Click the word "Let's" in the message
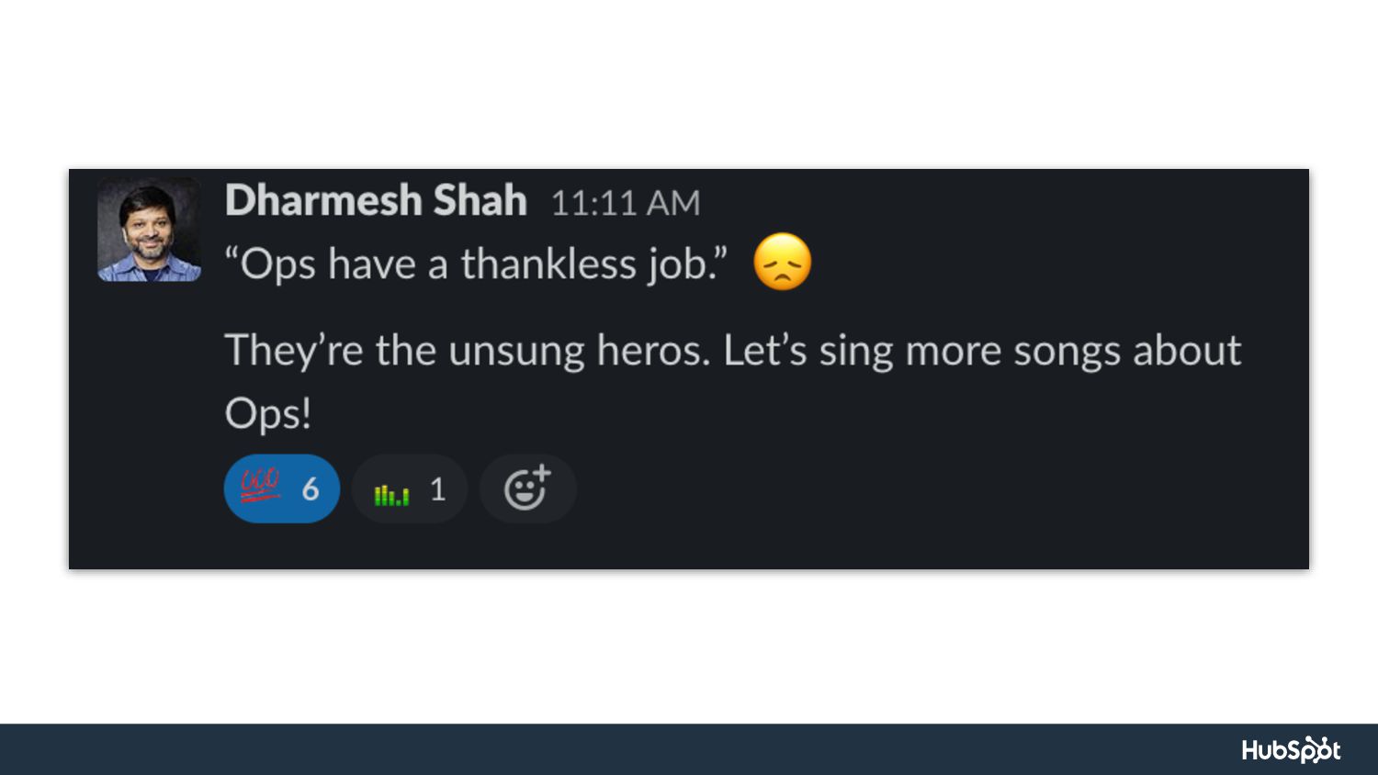 tap(765, 350)
